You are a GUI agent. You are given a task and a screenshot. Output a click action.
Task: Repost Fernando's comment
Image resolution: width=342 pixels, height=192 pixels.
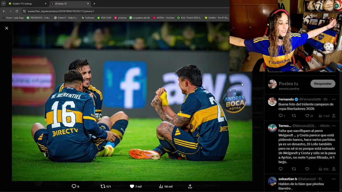tap(294, 116)
